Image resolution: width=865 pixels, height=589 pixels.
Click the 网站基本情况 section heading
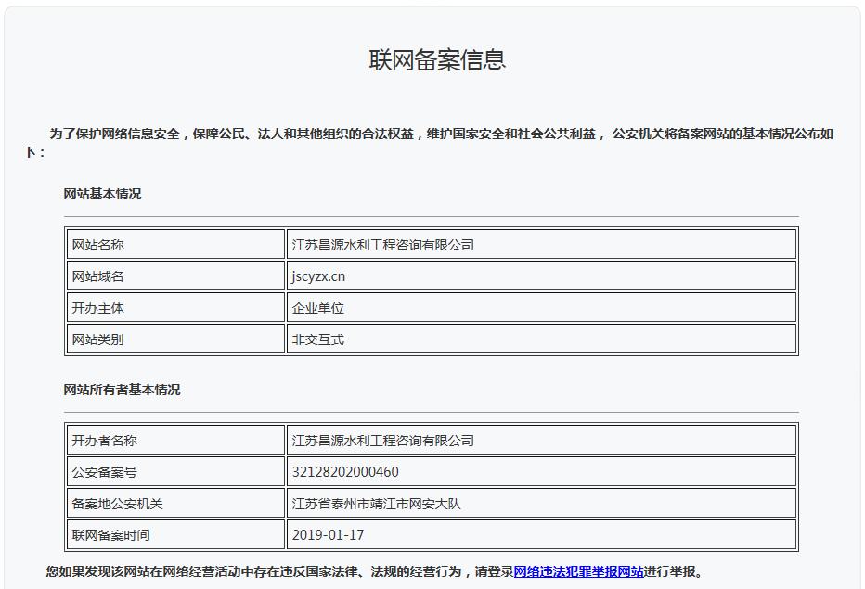pyautogui.click(x=102, y=194)
